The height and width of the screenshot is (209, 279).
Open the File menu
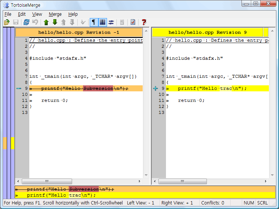tap(8, 14)
